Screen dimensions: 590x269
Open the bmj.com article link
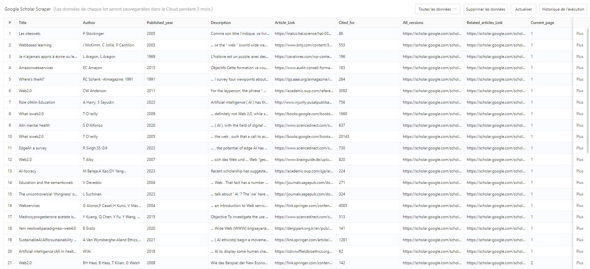303,45
